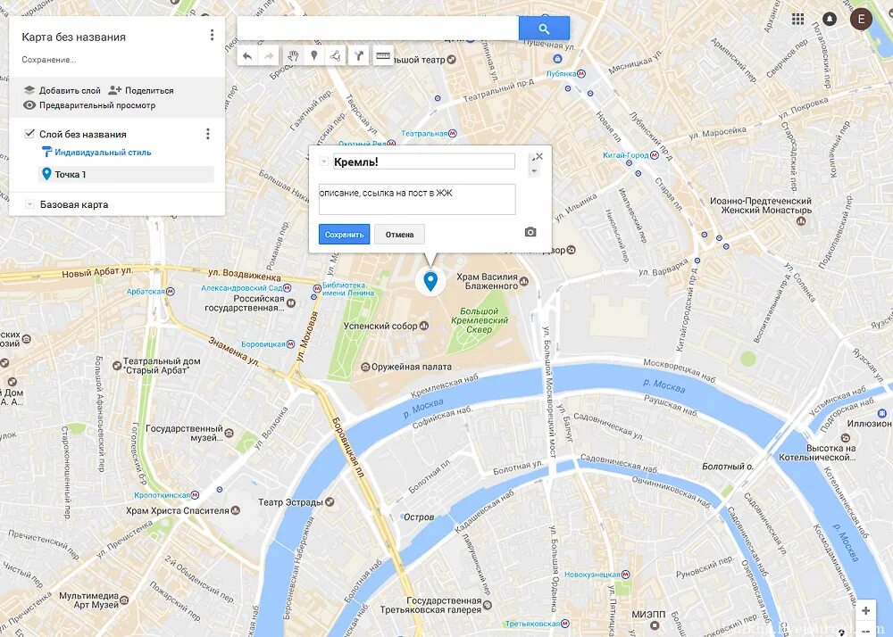The width and height of the screenshot is (893, 637).
Task: Click the blue search magnifier button
Action: [x=544, y=29]
